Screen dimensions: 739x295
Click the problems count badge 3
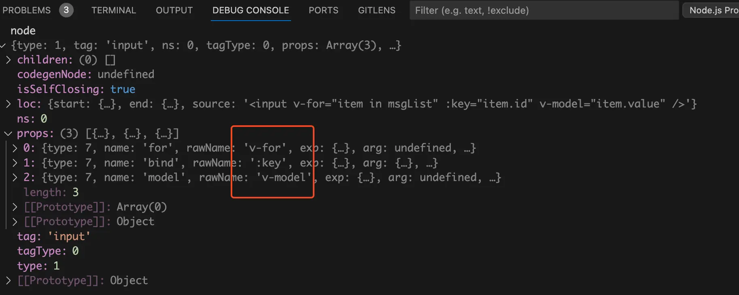click(66, 10)
